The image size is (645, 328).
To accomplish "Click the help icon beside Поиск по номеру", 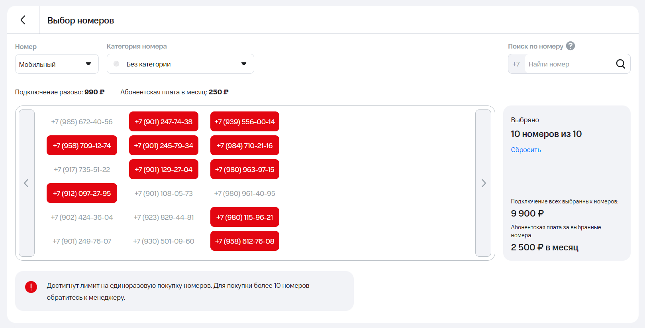I will coord(571,46).
